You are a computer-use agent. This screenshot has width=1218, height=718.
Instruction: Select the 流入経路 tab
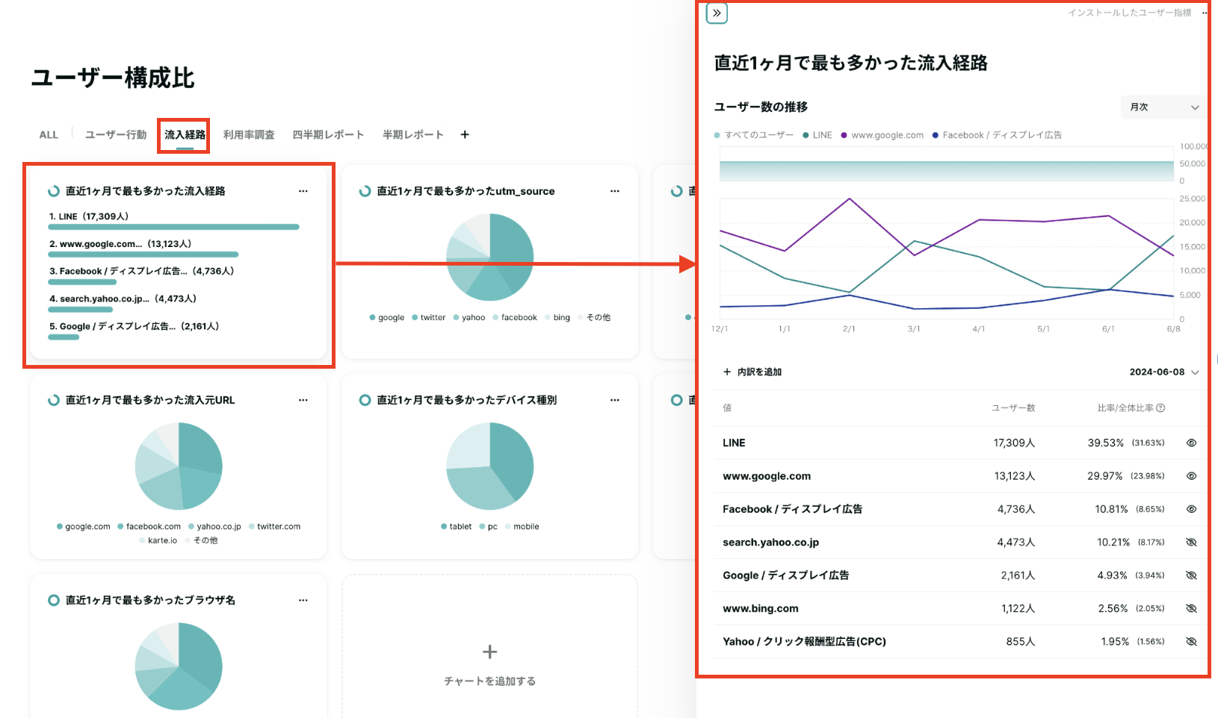point(185,134)
